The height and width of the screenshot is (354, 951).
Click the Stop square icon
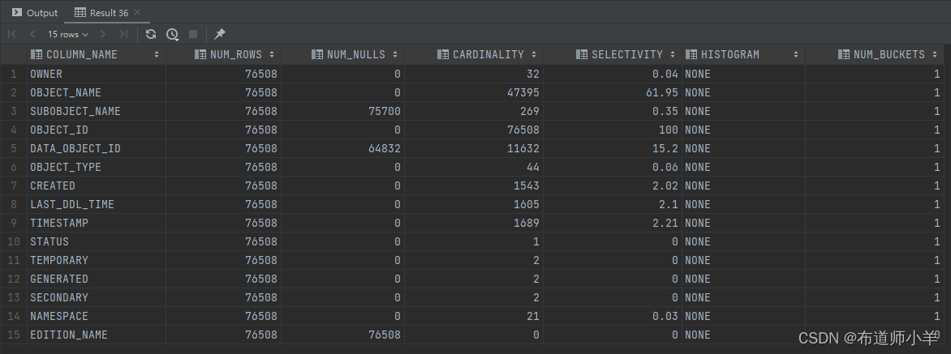tap(193, 34)
